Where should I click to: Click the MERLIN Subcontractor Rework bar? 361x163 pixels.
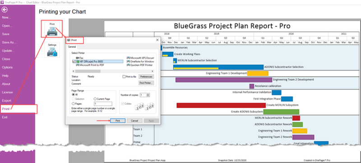coord(296,118)
